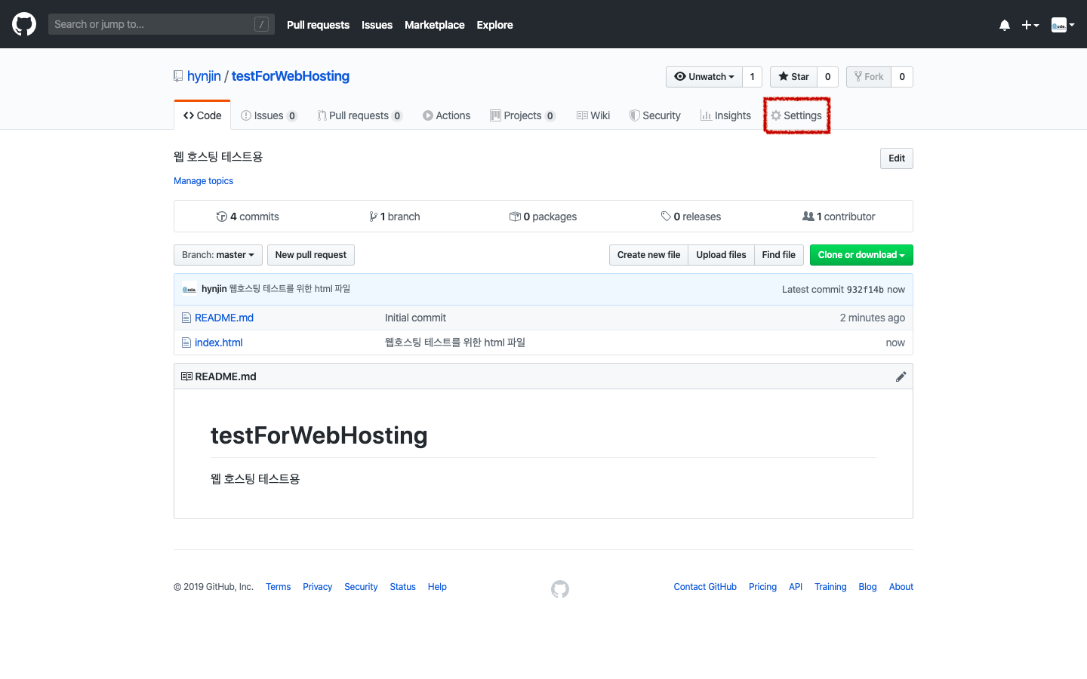Click the GitHub Octocat logo in header
Screen dimensions: 1087x679
(x=24, y=24)
